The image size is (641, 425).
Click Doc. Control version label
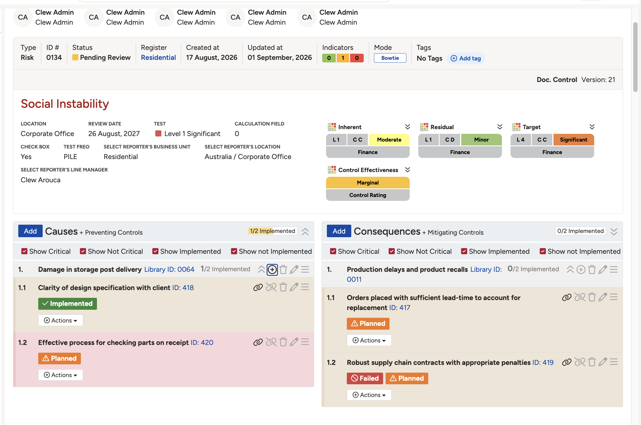576,80
